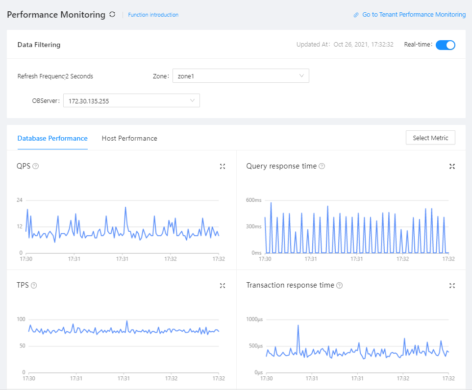Image resolution: width=472 pixels, height=390 pixels.
Task: Click link icon for Tenant Performance Monitoring
Action: [356, 15]
